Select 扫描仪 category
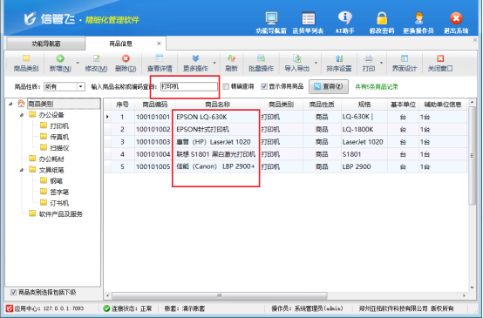 point(59,148)
